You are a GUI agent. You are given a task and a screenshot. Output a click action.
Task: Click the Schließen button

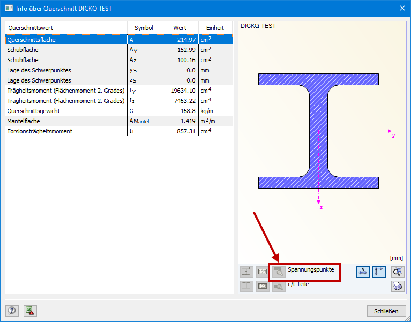click(x=386, y=311)
